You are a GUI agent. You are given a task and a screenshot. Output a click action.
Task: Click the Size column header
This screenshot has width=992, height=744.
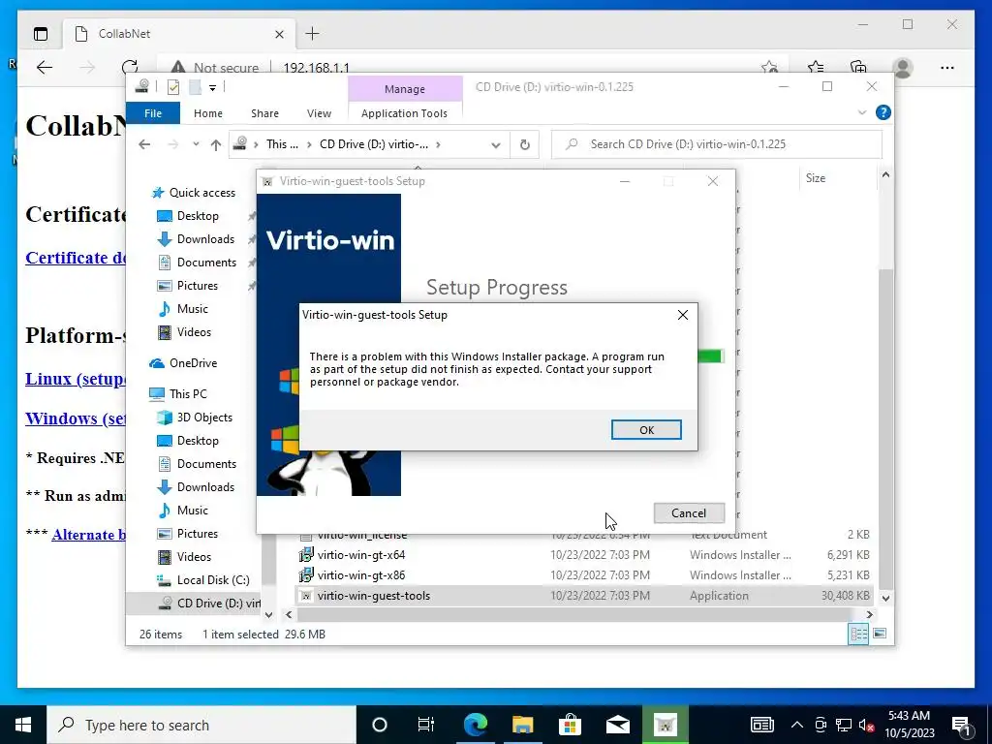(x=816, y=178)
